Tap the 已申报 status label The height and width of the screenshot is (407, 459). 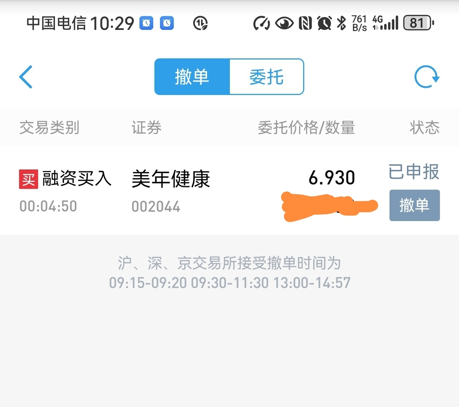point(414,172)
